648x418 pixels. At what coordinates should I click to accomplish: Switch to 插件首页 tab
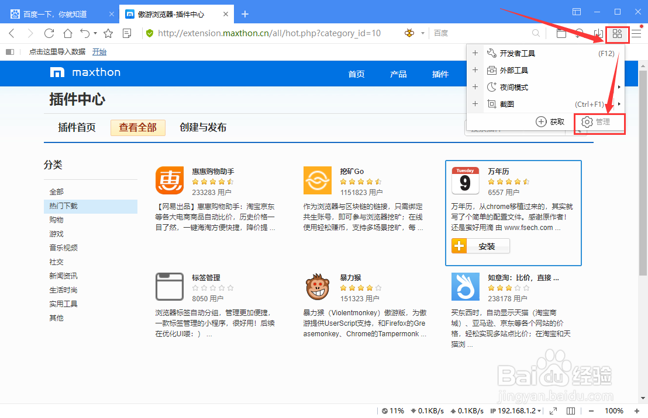pyautogui.click(x=77, y=127)
